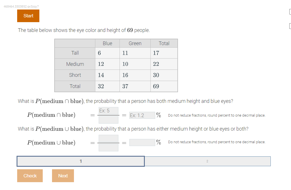Select the highlighted page 1 tab
The width and height of the screenshot is (291, 190).
81,161
